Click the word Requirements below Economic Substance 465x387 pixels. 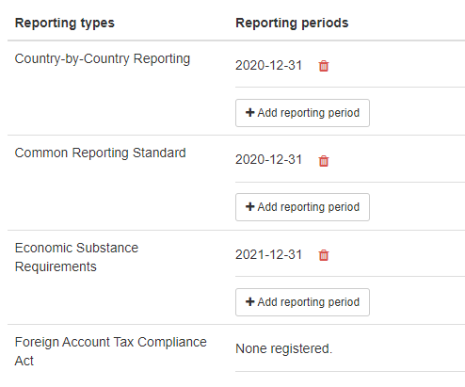coord(56,267)
